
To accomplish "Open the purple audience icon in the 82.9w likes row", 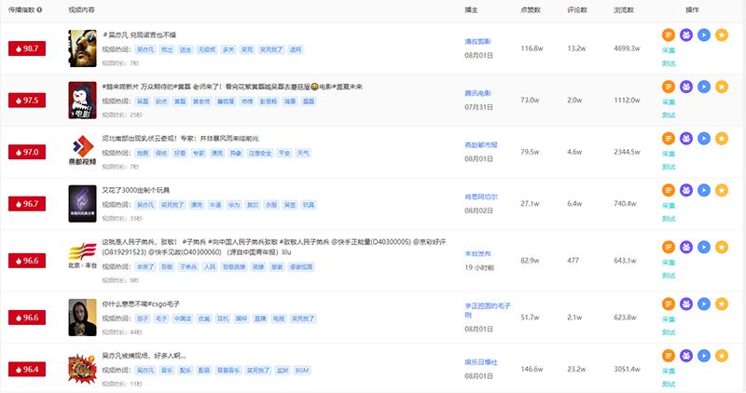I will tap(686, 247).
